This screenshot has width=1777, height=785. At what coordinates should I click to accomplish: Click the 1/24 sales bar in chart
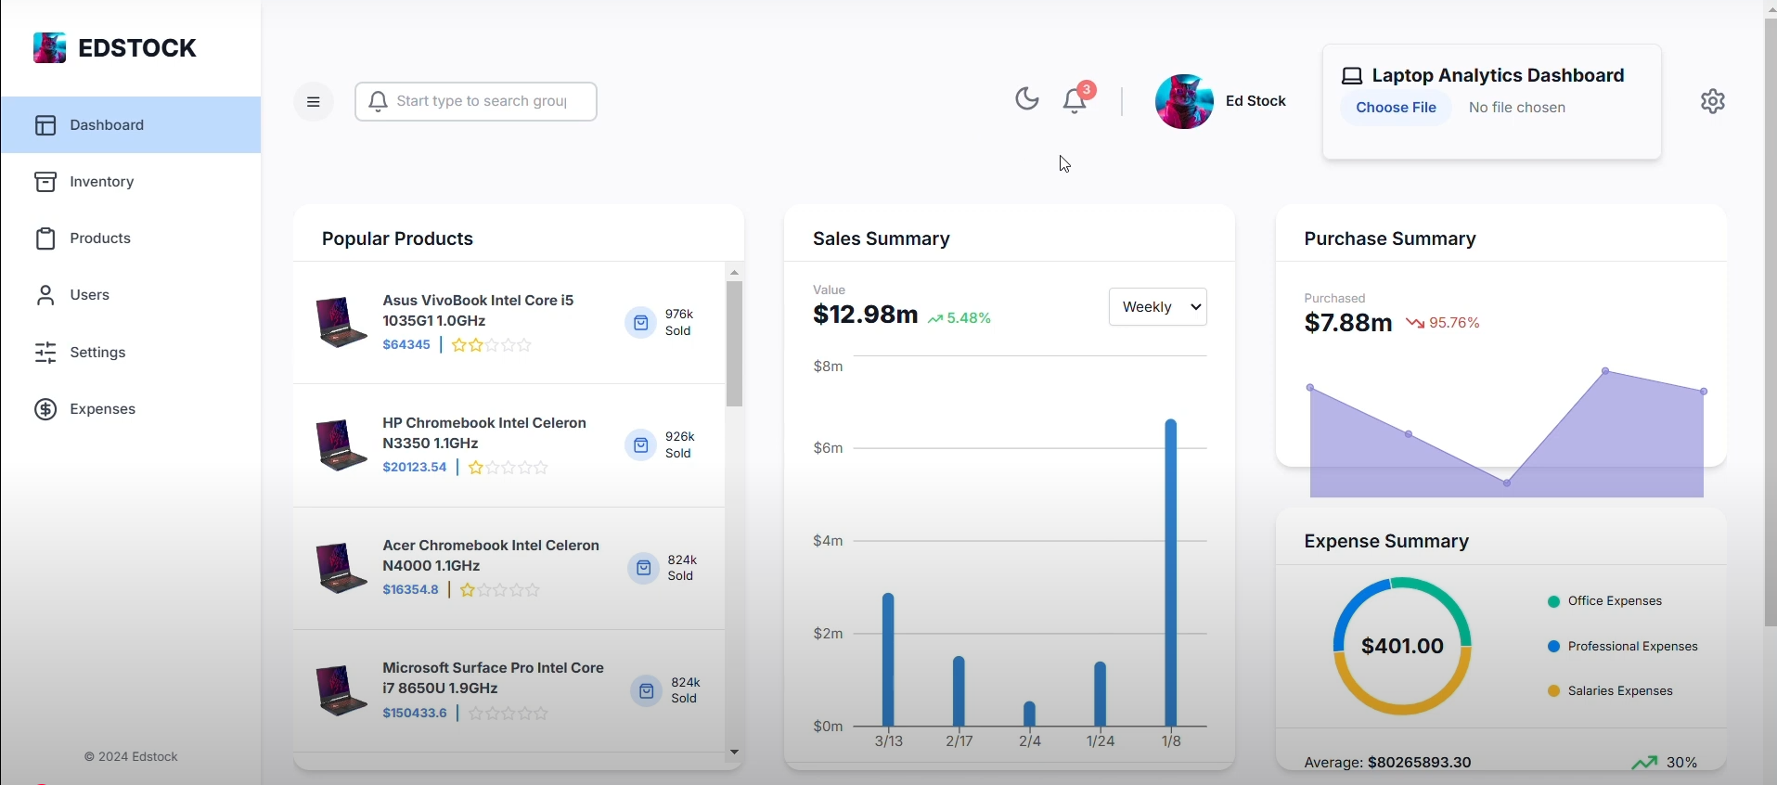pos(1101,694)
